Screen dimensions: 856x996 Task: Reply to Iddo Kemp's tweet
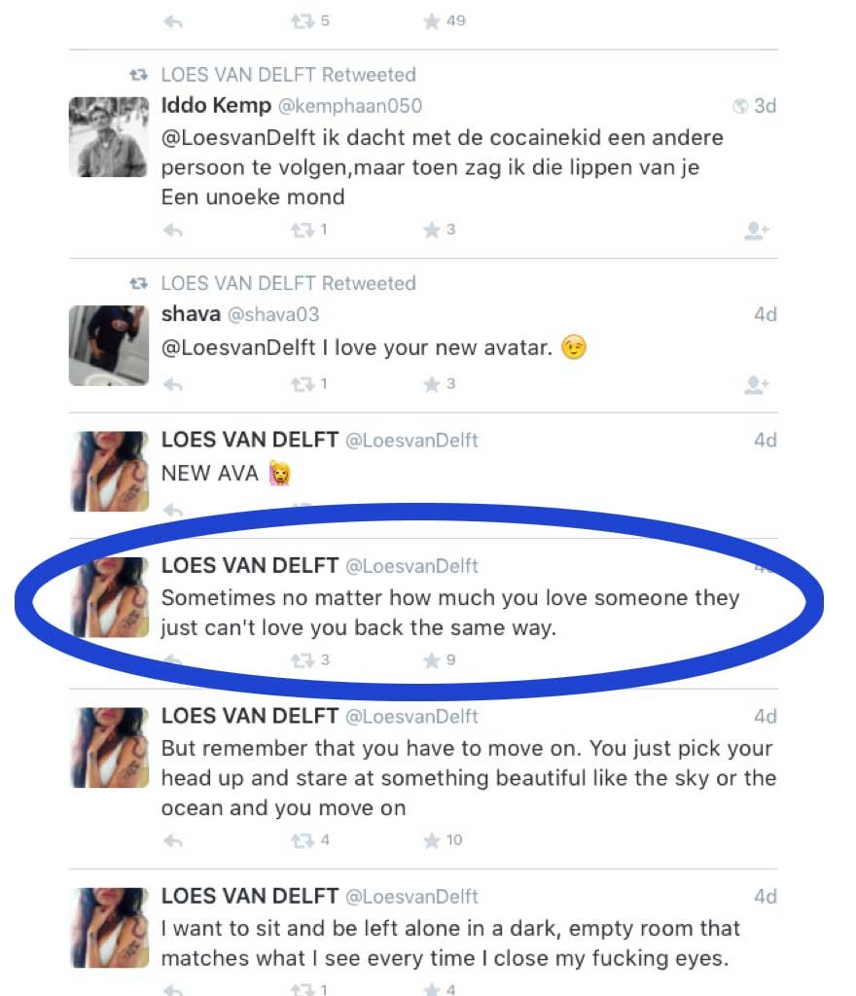(173, 230)
